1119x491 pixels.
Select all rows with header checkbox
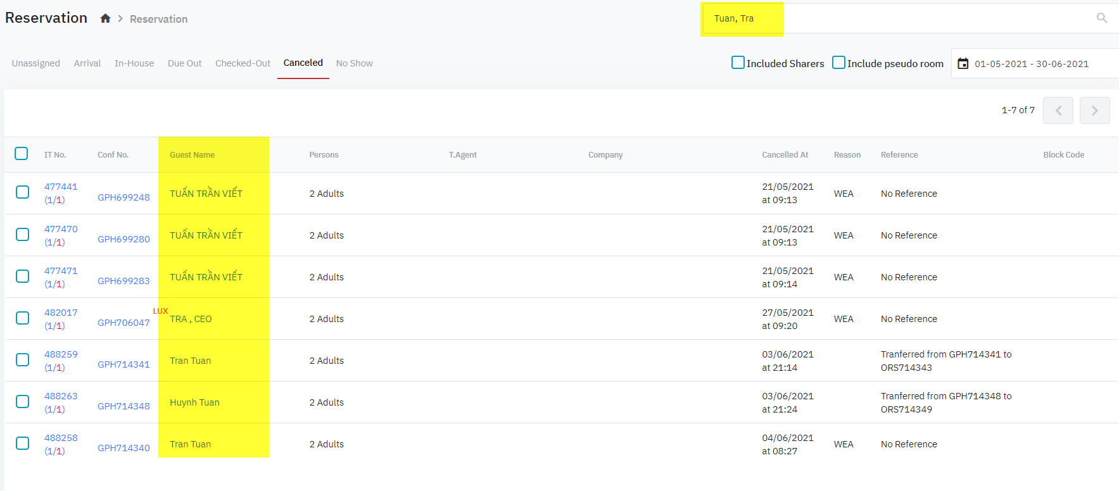[22, 154]
